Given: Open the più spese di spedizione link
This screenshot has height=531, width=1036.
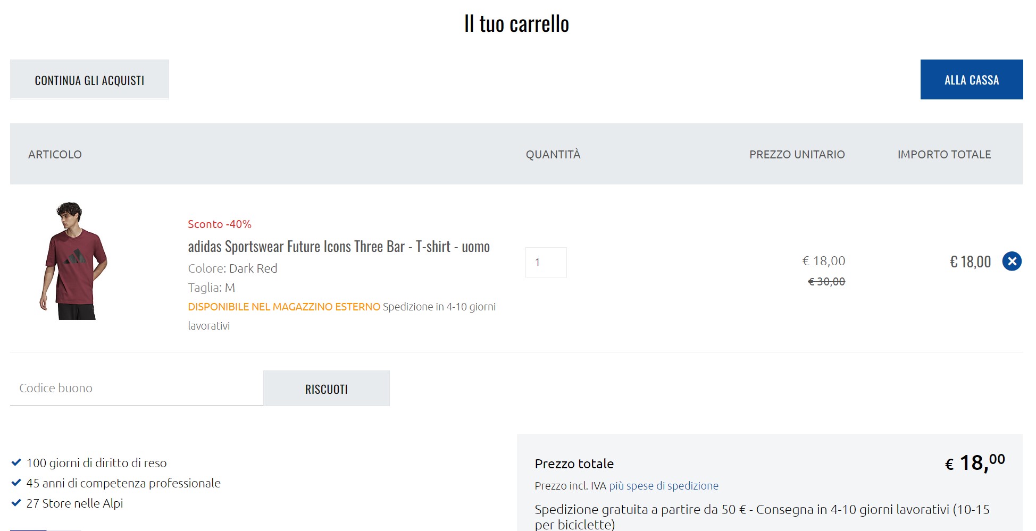Looking at the screenshot, I should 664,486.
